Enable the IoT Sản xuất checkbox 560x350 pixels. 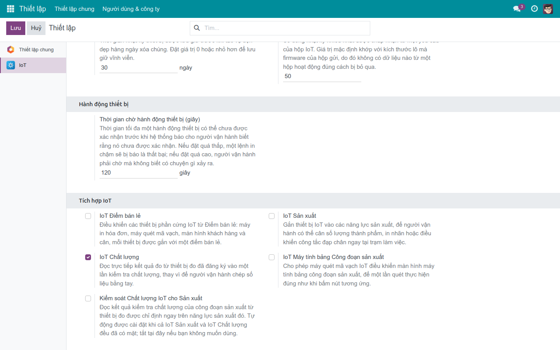[x=271, y=216]
